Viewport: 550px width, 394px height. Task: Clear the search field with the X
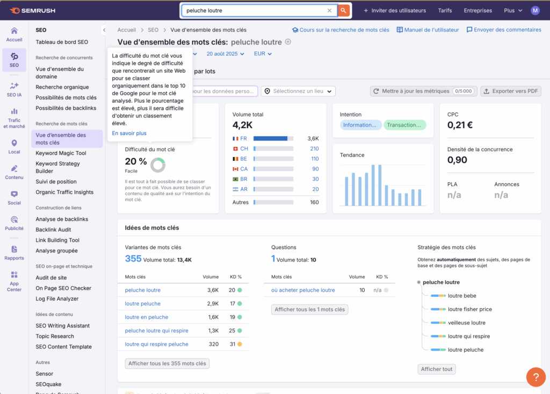point(329,11)
